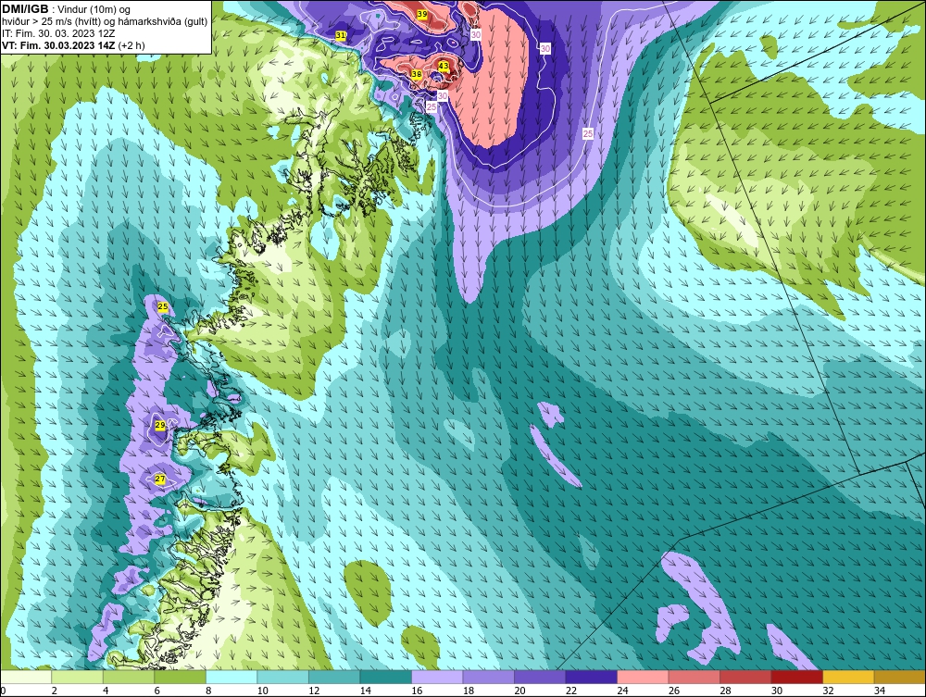Select the 'hviður > 25 m/s (hvítt)' legend line
Image resolution: width=926 pixels, height=697 pixels.
pyautogui.click(x=105, y=22)
